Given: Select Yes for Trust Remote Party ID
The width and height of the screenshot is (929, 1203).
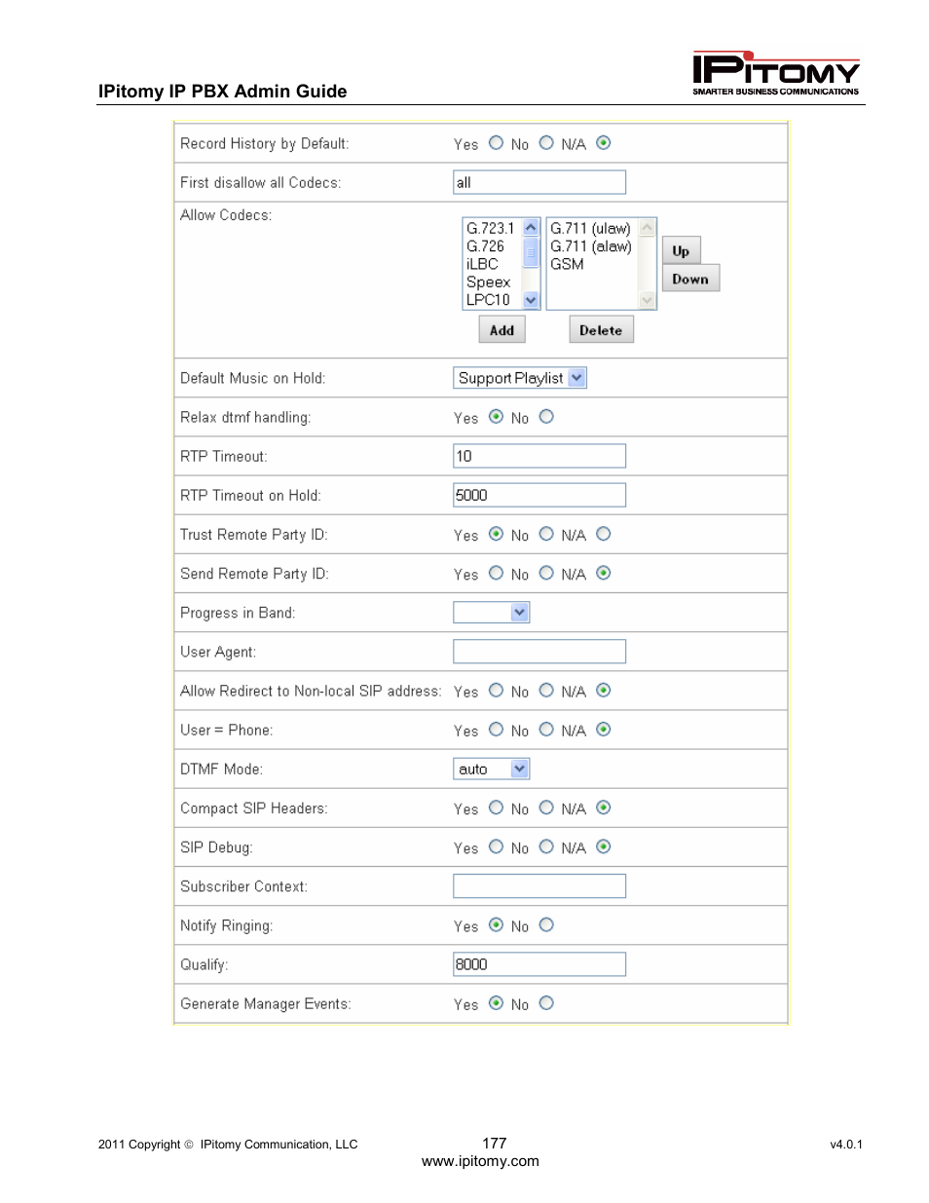Looking at the screenshot, I should click(497, 534).
